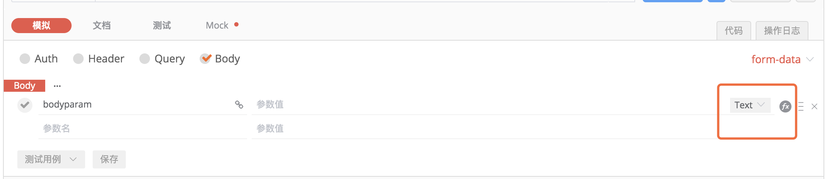This screenshot has width=825, height=179.
Task: Switch to the 测试 tab
Action: coord(162,26)
